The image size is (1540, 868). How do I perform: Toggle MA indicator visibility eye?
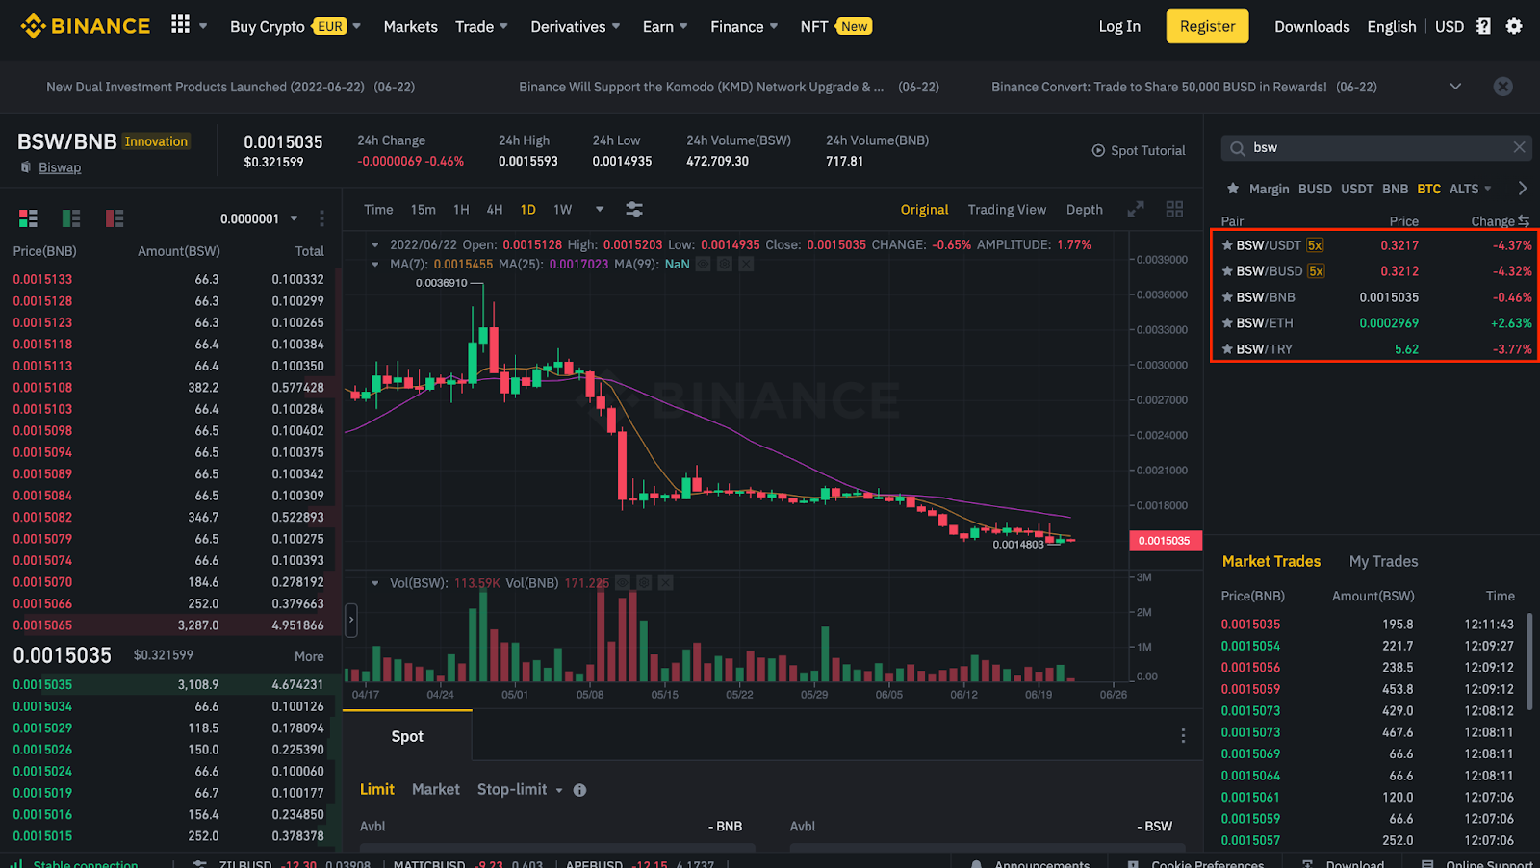pyautogui.click(x=704, y=264)
